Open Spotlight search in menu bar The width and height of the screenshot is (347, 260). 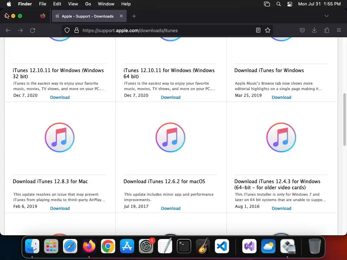pyautogui.click(x=279, y=4)
